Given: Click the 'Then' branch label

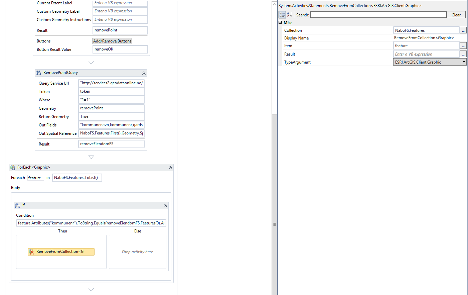Looking at the screenshot, I should (x=62, y=231).
